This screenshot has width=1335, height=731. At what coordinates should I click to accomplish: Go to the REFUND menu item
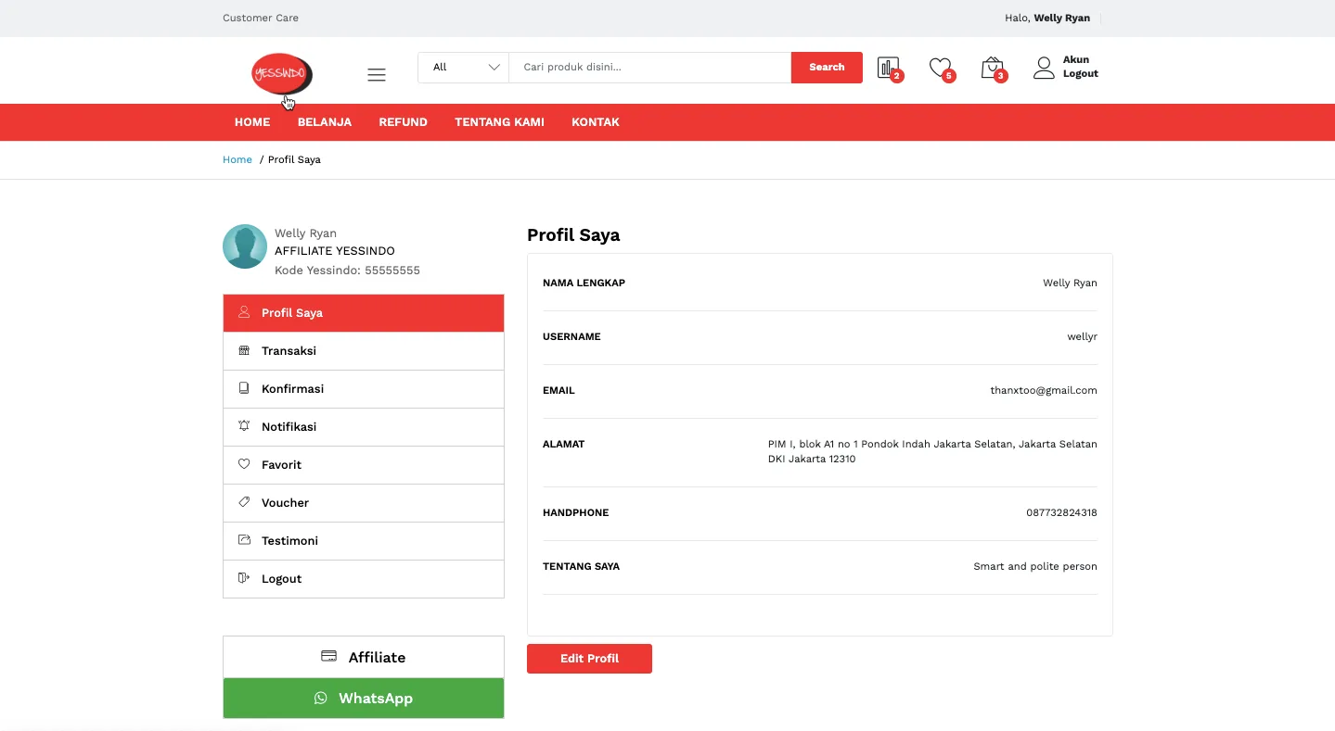coord(403,122)
